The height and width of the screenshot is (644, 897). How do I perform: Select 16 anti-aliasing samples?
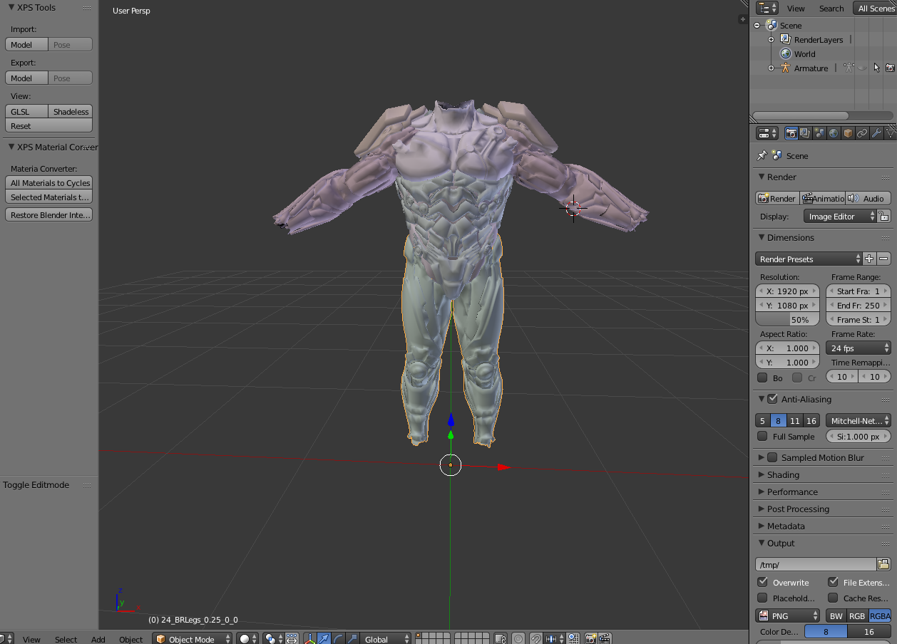[x=811, y=421]
